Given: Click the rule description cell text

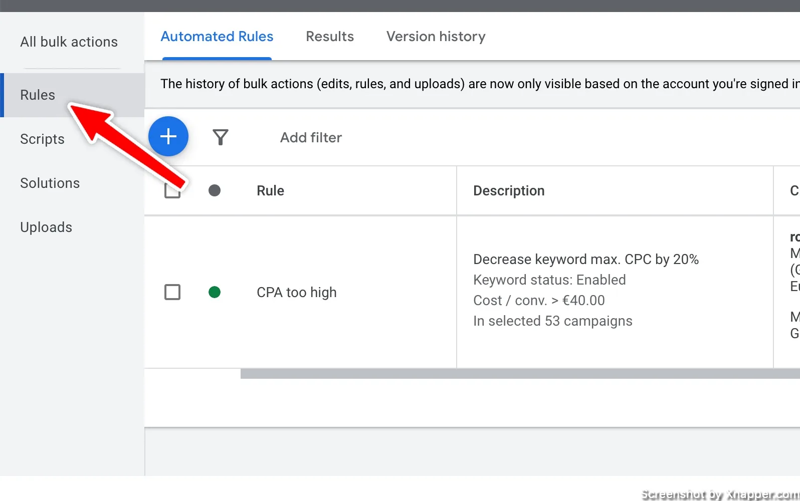Looking at the screenshot, I should tap(586, 290).
